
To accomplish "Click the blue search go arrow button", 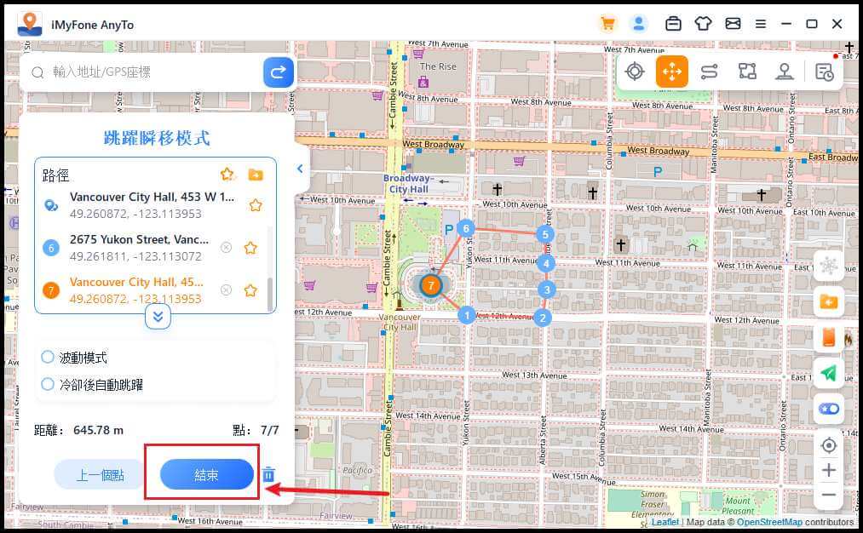I will point(278,72).
